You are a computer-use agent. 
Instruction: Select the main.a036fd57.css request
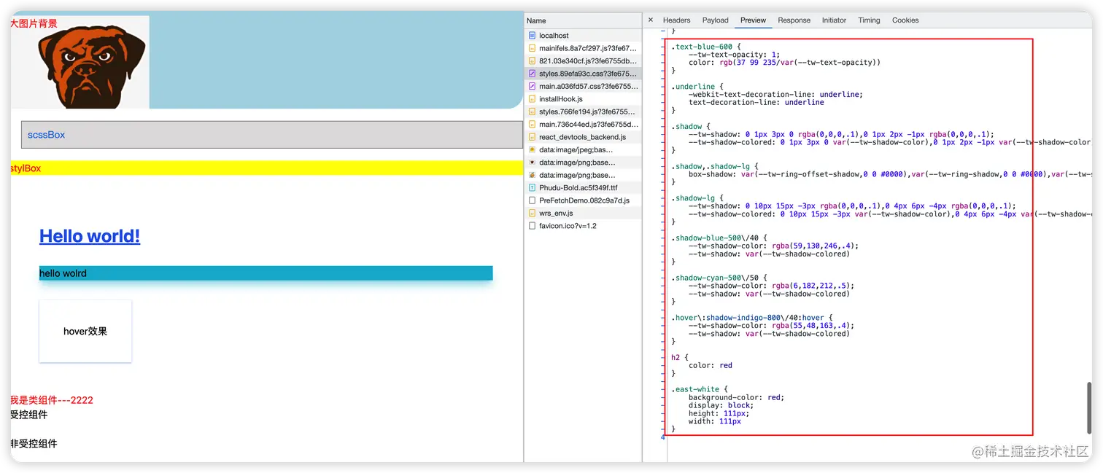point(583,86)
